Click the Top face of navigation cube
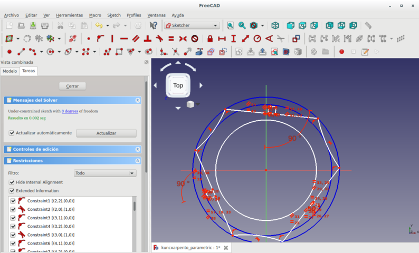Image resolution: width=419 pixels, height=253 pixels. coord(178,85)
